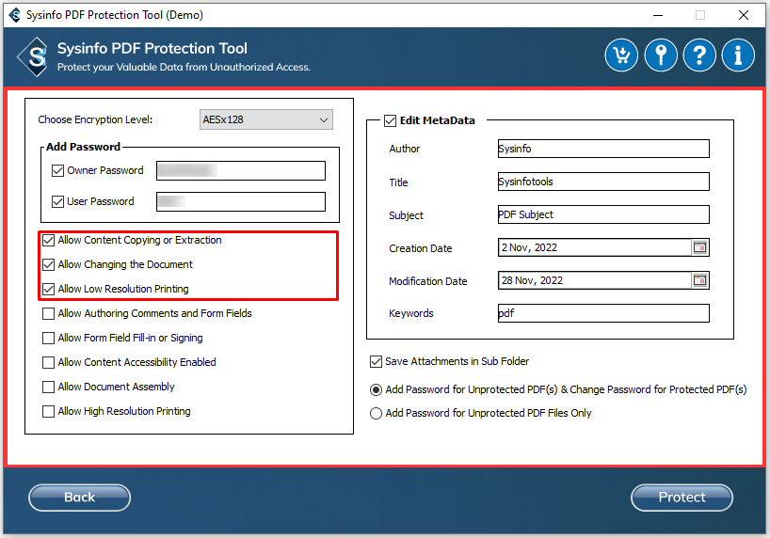The width and height of the screenshot is (770, 538).
Task: Click the 'Title' metadata label text
Action: (x=398, y=182)
